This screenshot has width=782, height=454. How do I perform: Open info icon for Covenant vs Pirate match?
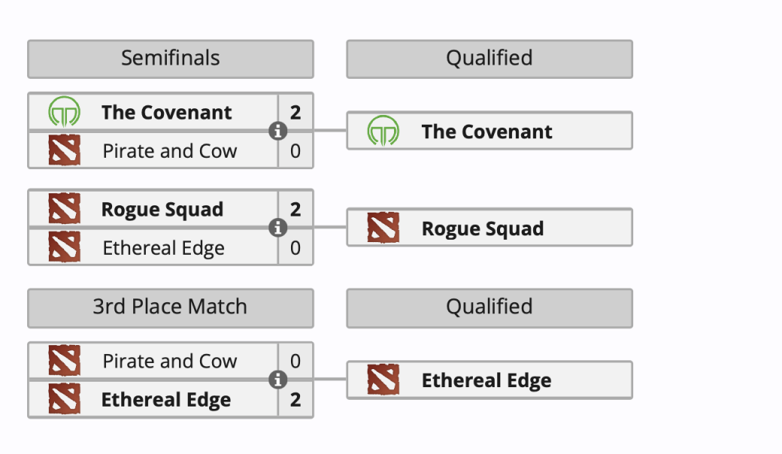point(277,131)
